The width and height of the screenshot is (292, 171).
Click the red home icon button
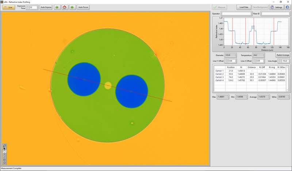point(65,7)
